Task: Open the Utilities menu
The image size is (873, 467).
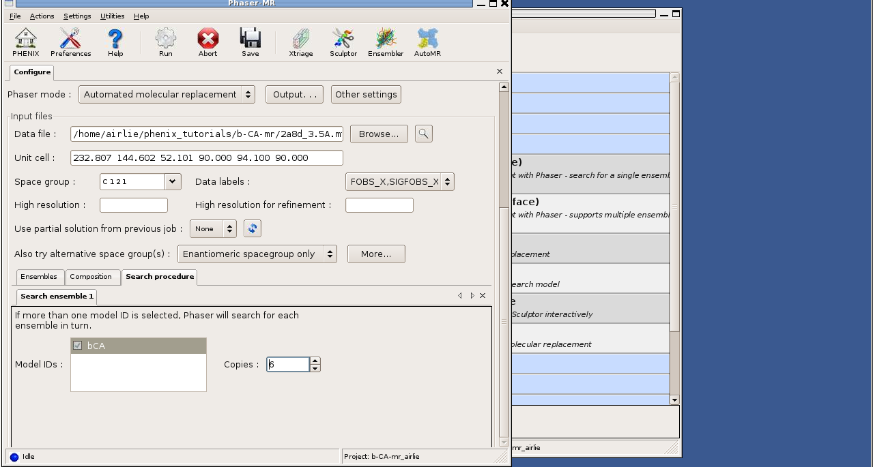Action: click(112, 16)
